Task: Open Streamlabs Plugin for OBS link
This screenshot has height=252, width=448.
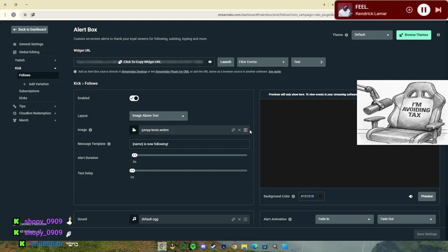Action: tap(172, 72)
